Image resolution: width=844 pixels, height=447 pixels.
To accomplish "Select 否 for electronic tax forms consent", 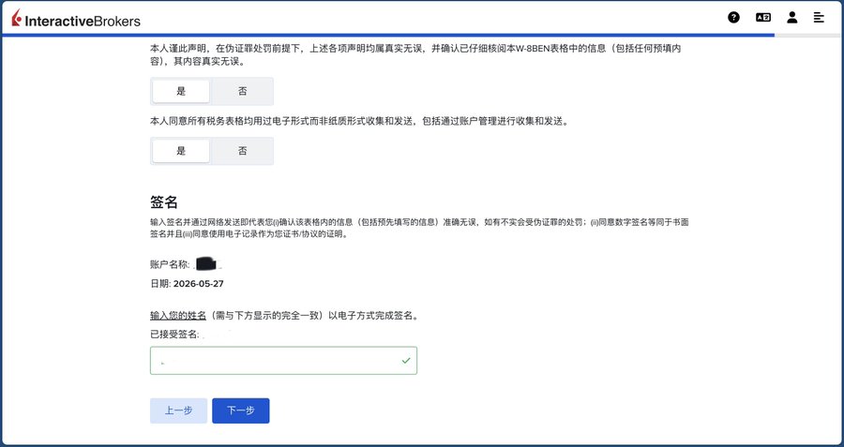I will tap(242, 151).
